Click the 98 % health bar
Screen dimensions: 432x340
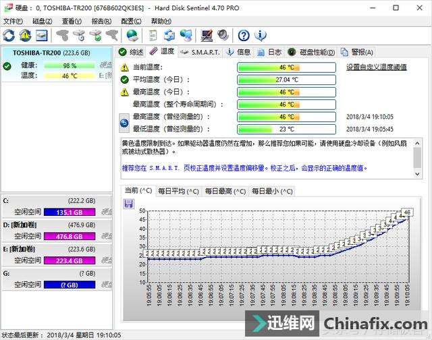[x=70, y=66]
